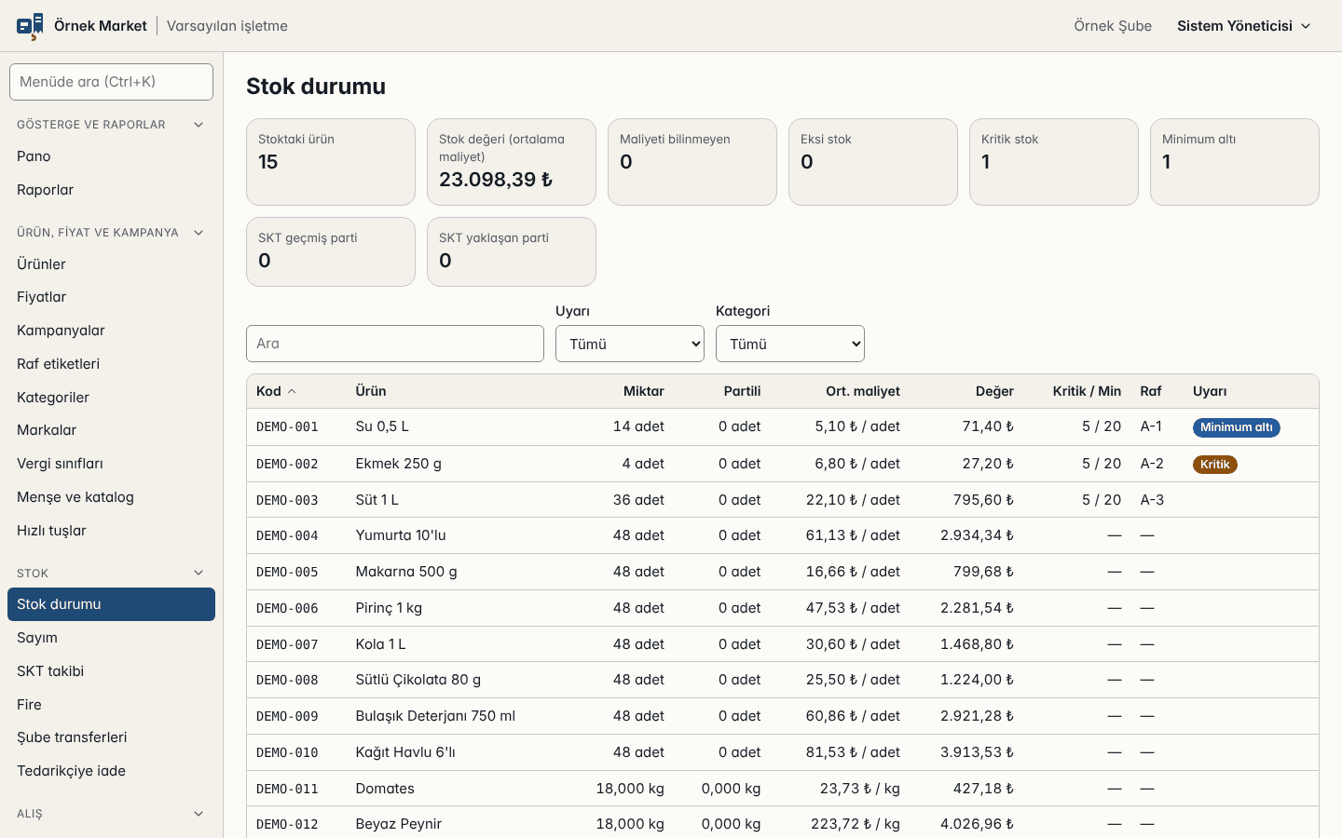Screen dimensions: 1342x838
Task: Go to Fiyatlar page
Action: pos(111,297)
